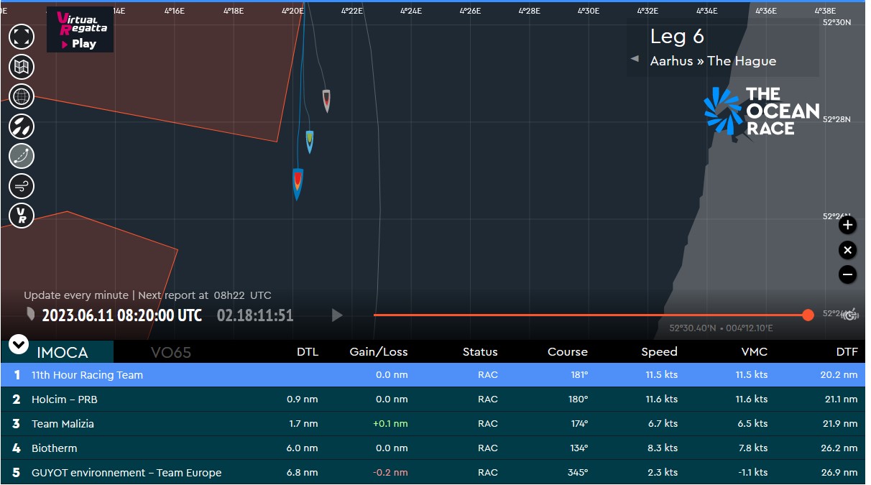Image resolution: width=871 pixels, height=485 pixels.
Task: Toggle the boat track route display
Action: [x=22, y=156]
